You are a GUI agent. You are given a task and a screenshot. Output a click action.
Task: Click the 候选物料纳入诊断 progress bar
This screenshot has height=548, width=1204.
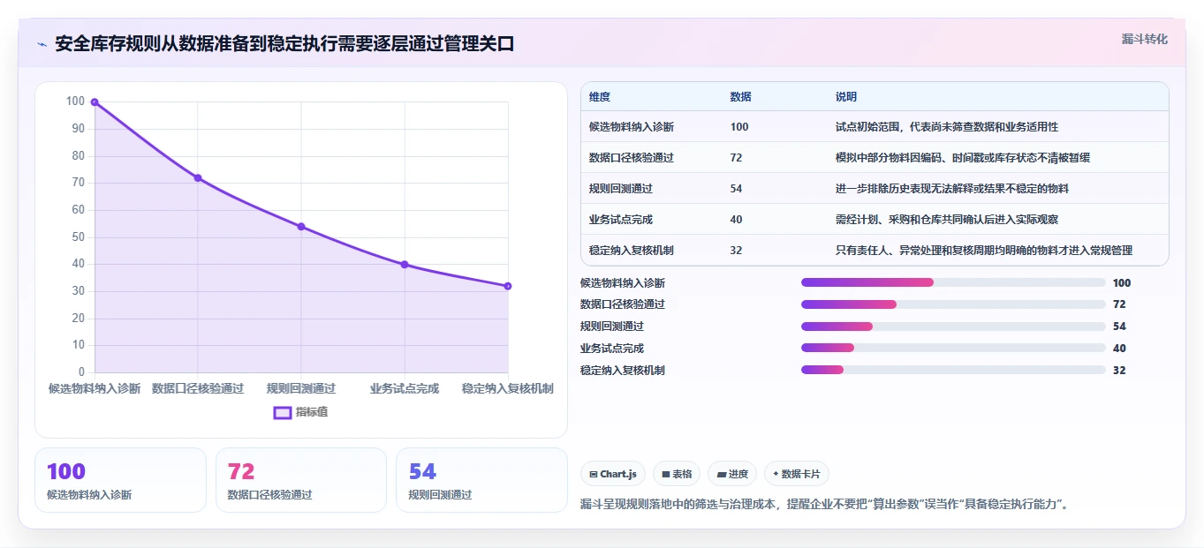953,282
